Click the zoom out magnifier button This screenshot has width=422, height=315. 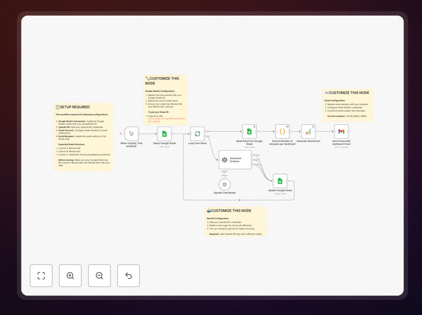(x=99, y=276)
